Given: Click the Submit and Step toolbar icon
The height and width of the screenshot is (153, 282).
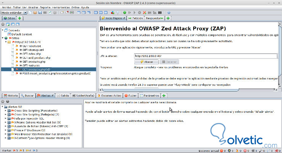Looking at the screenshot, I should click(130, 13).
